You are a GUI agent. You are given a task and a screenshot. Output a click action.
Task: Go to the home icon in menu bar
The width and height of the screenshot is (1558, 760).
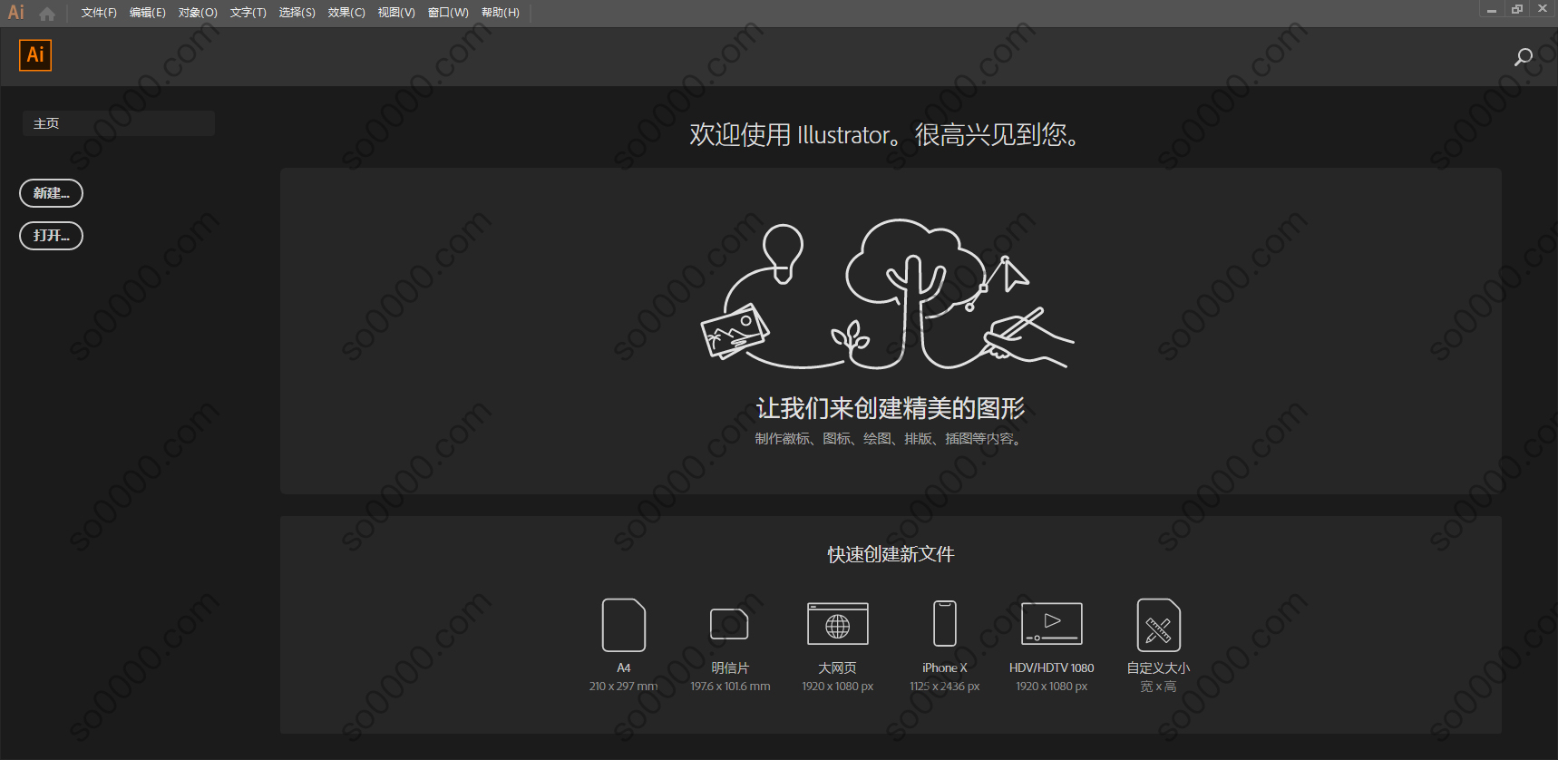click(47, 14)
